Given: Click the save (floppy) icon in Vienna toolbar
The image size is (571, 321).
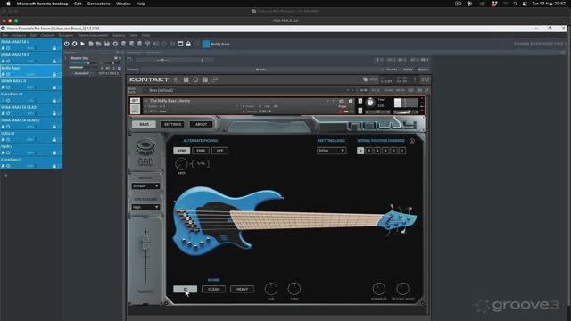Looking at the screenshot, I should (x=107, y=44).
